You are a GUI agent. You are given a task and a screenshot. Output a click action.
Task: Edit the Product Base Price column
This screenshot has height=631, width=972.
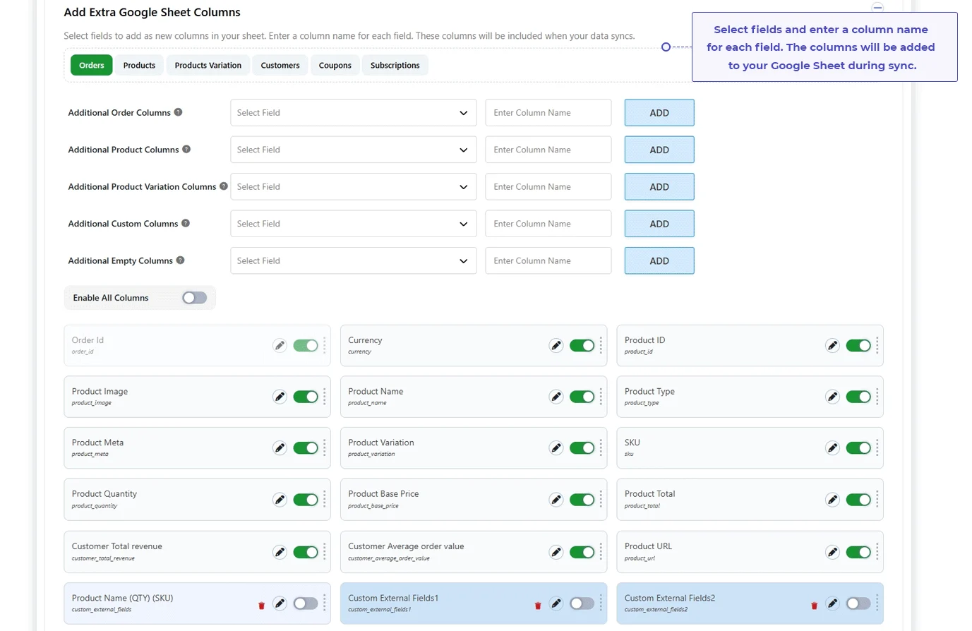(x=556, y=500)
